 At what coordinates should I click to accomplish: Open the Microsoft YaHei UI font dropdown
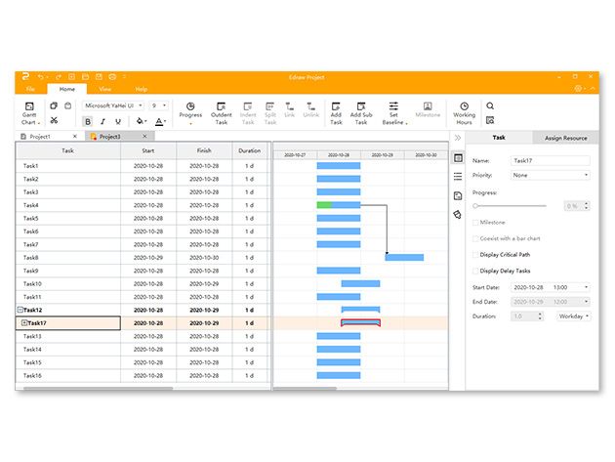113,105
